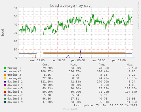
Task: Click the 'mer. 18:00' time axis label
Action: [x=58, y=60]
